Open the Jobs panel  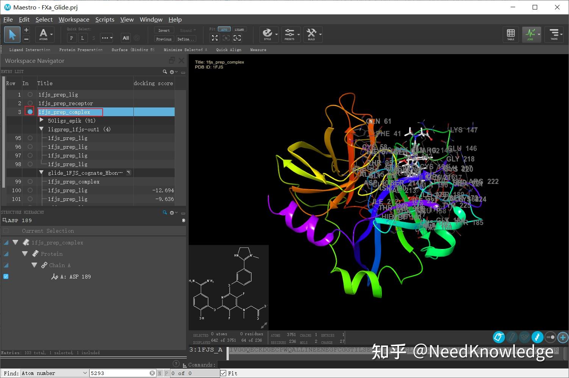tap(531, 34)
